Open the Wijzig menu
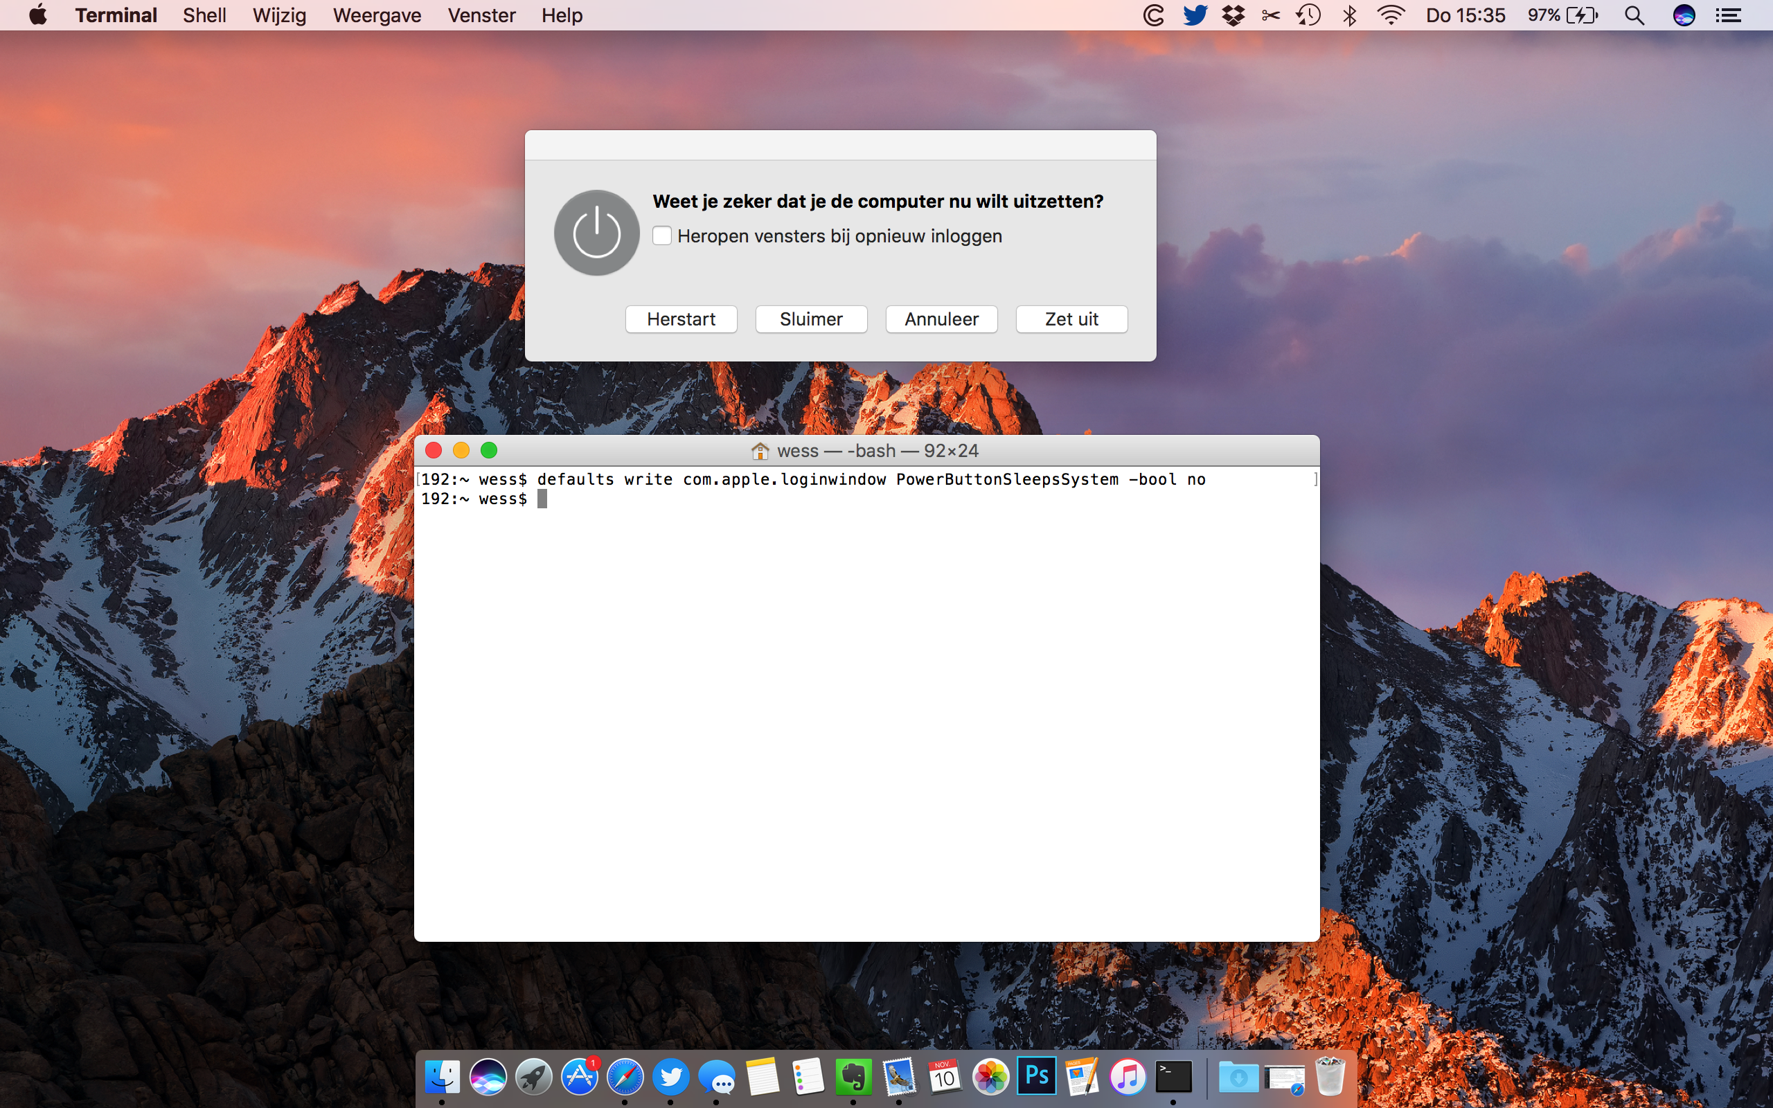Viewport: 1773px width, 1108px height. [x=279, y=15]
